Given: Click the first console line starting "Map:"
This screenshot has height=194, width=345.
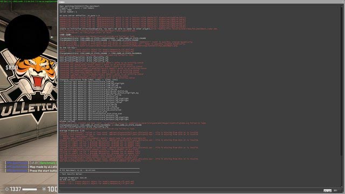Looking at the screenshot, I should point(79,6).
